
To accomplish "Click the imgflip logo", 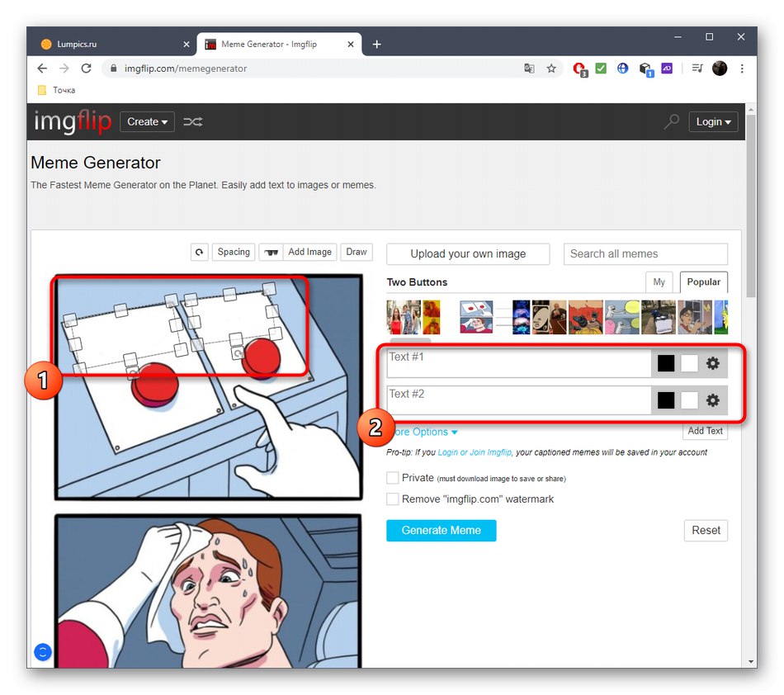I will 73,121.
